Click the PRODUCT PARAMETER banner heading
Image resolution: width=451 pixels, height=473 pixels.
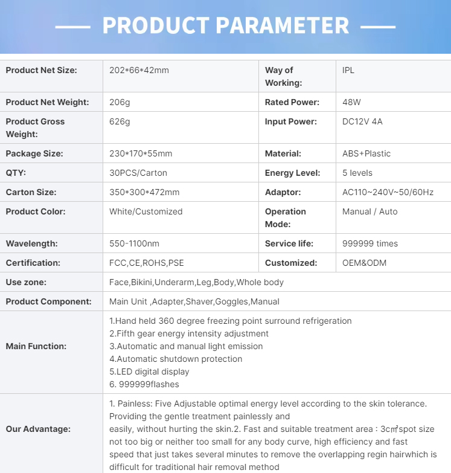pyautogui.click(x=225, y=25)
